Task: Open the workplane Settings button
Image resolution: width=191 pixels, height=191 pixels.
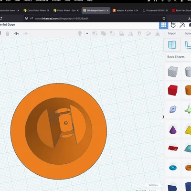Action: coord(153,185)
